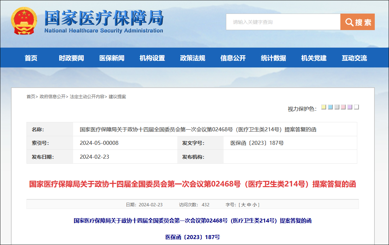389x245 pixels.
Task: Open the 机关党建 navigation menu item
Action: tap(314, 58)
